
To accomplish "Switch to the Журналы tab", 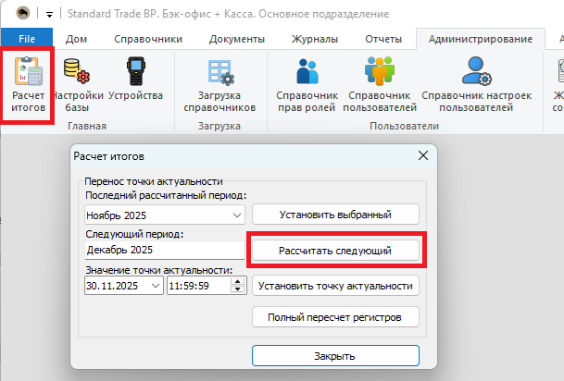I will click(x=315, y=39).
